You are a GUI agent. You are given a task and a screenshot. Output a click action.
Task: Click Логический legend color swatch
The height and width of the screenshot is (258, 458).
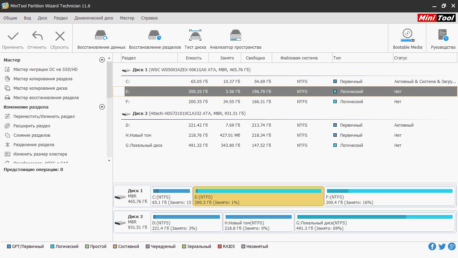(x=52, y=247)
